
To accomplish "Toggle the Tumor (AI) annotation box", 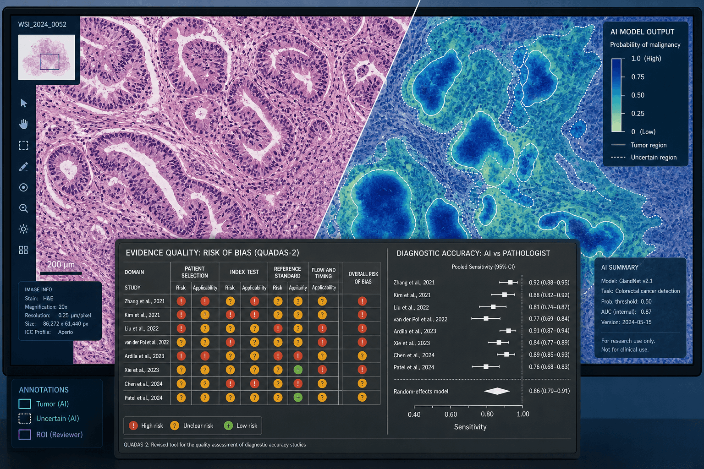I will 25,404.
